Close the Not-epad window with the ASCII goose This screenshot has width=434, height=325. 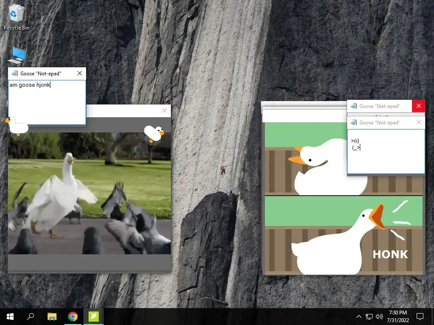point(418,122)
